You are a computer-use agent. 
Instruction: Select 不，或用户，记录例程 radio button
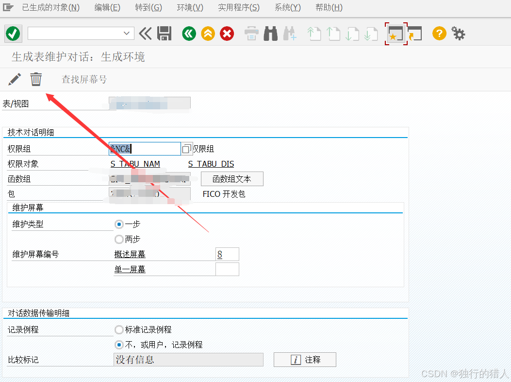(119, 345)
